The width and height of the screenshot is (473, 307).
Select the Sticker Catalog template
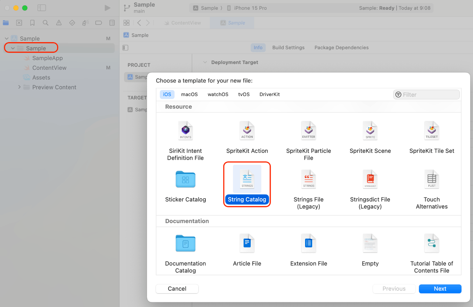tap(185, 186)
